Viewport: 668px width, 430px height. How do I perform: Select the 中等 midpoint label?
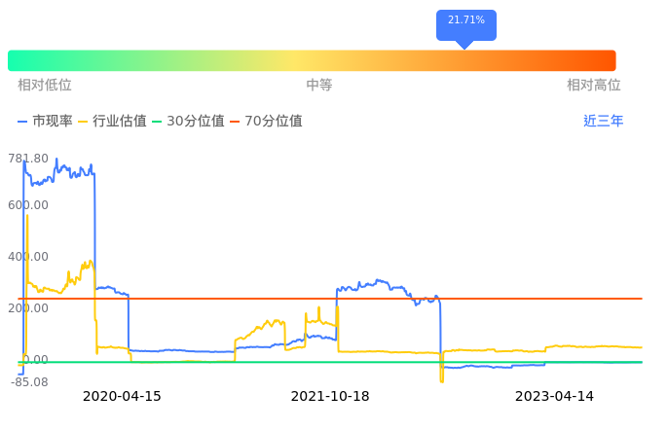click(319, 86)
